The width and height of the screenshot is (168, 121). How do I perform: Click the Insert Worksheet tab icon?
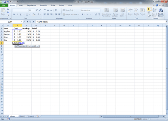[x=38, y=116]
